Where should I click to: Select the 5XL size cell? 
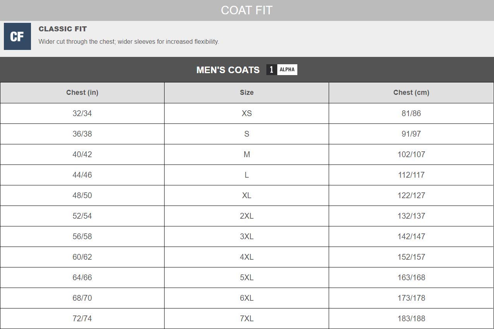pos(247,278)
